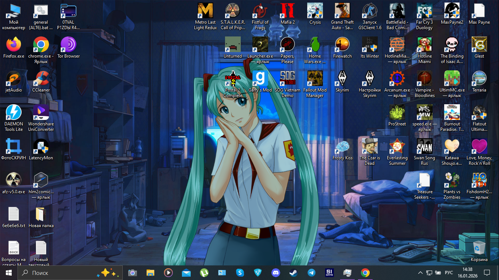This screenshot has width=499, height=280.
Task: Select the UltimMC.exe shortcut
Action: click(452, 85)
